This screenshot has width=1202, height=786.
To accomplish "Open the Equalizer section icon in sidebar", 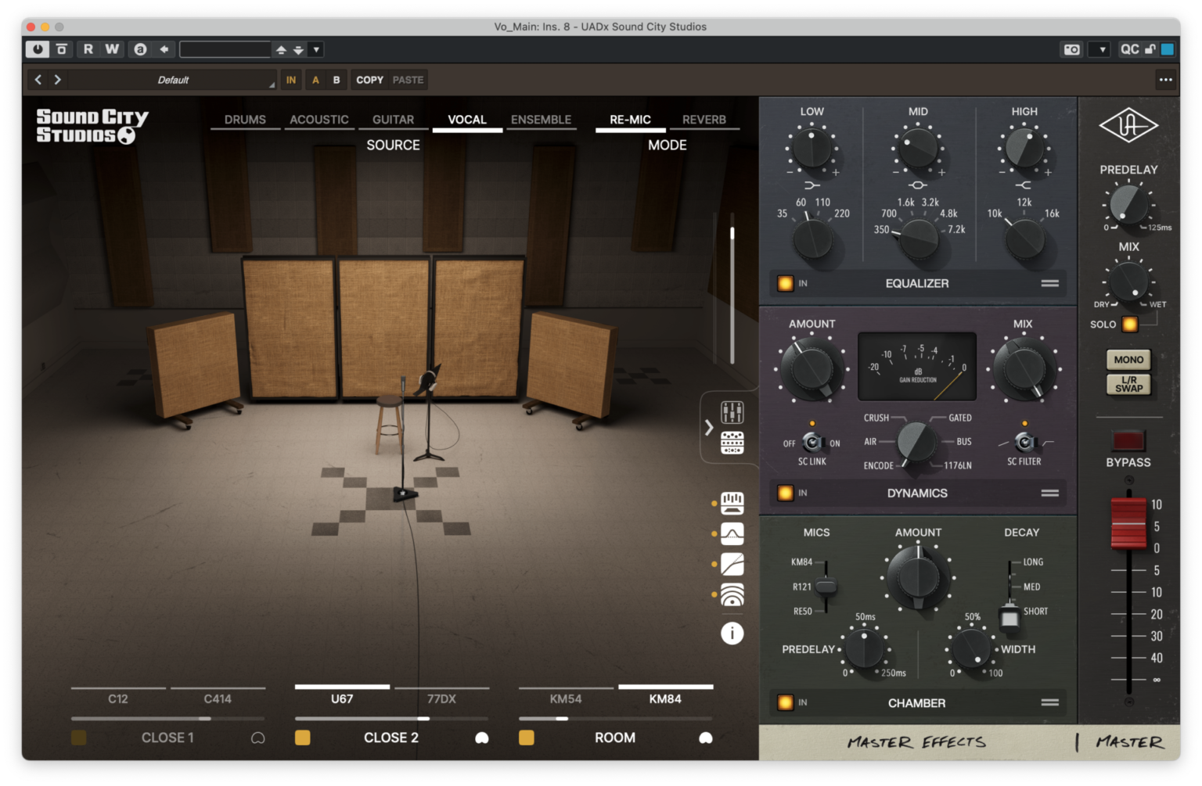I will [732, 503].
